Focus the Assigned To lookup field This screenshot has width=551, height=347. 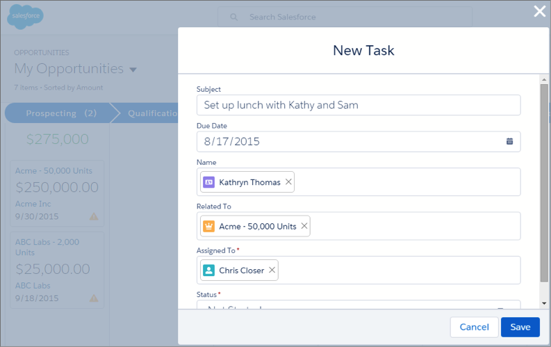(x=359, y=270)
